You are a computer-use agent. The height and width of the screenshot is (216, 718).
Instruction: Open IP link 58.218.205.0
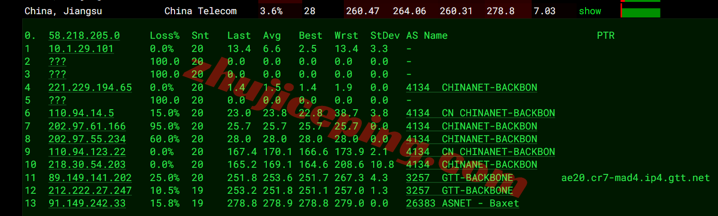coord(84,35)
